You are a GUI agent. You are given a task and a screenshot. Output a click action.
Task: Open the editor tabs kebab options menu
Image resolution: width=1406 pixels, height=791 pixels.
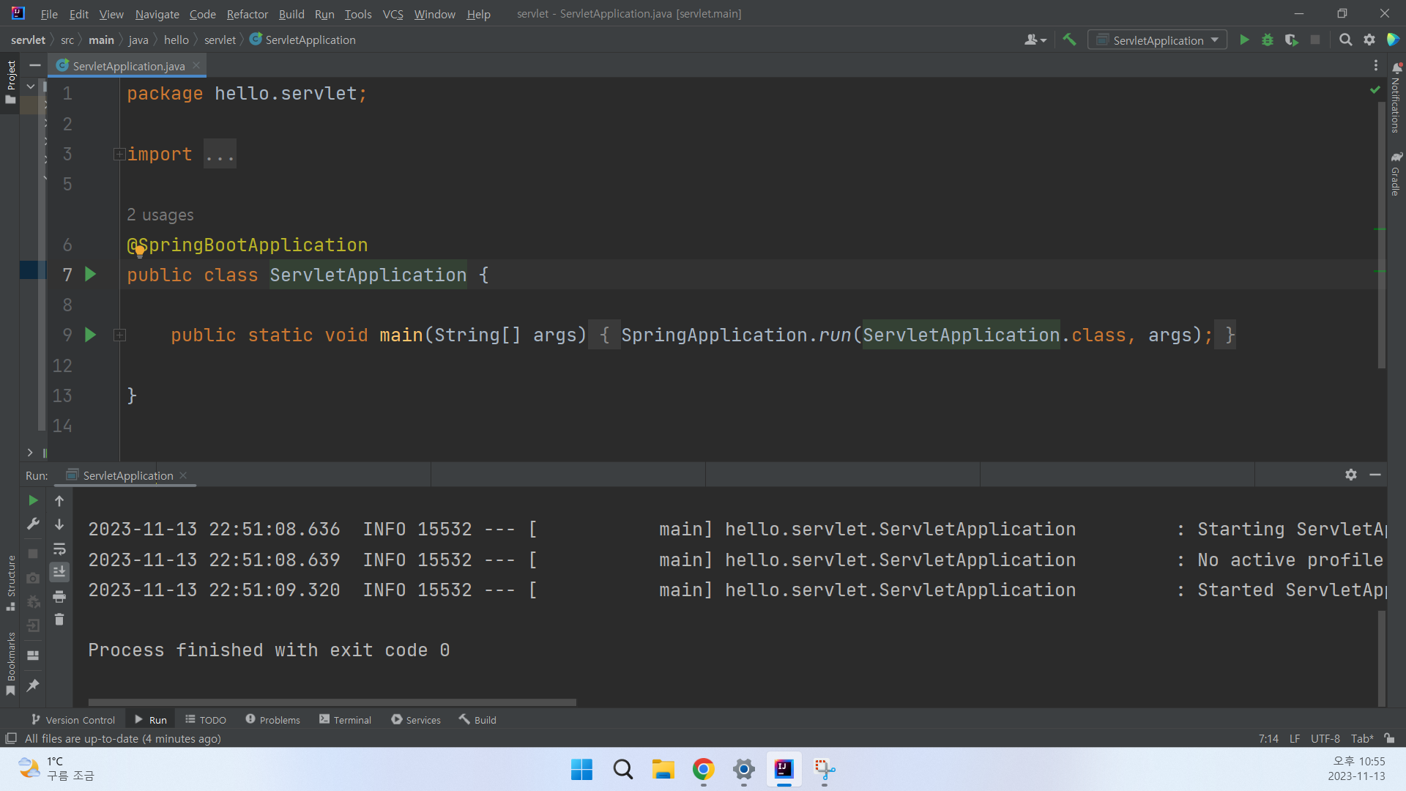tap(1376, 66)
